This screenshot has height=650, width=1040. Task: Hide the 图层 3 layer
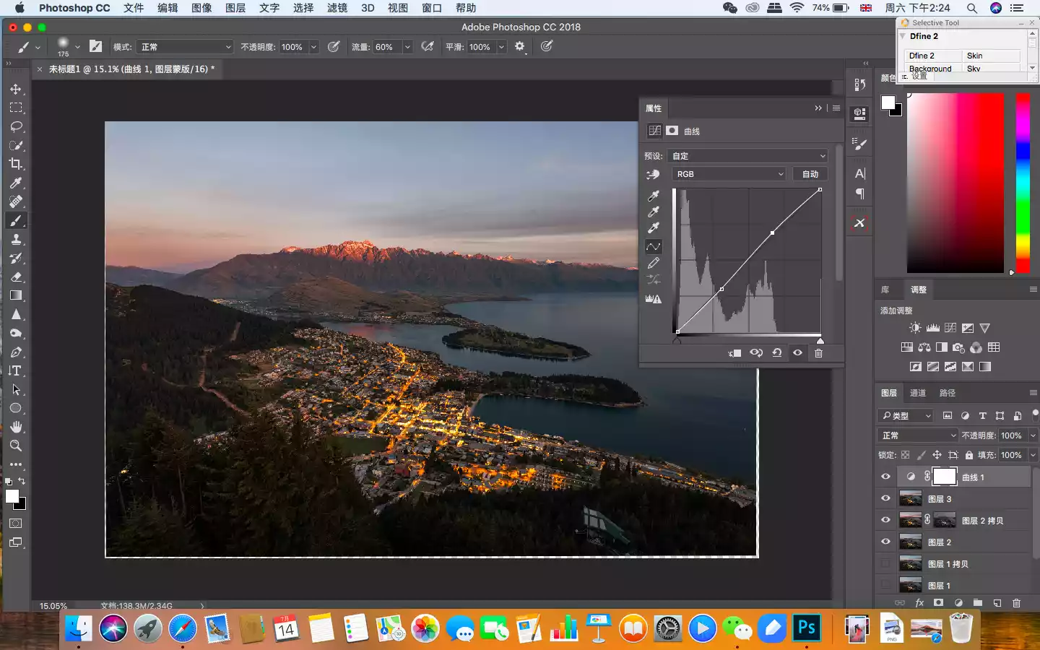coord(885,498)
